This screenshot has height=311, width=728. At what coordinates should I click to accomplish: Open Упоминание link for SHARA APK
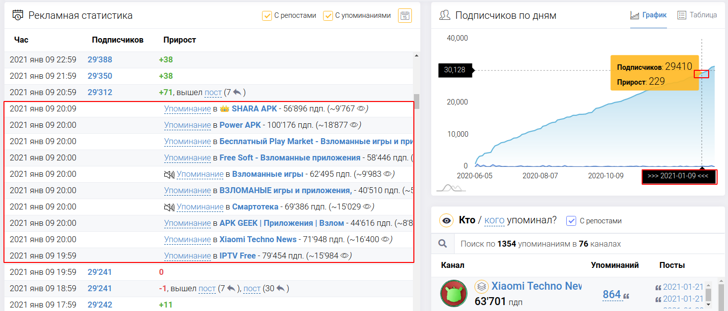coord(188,108)
